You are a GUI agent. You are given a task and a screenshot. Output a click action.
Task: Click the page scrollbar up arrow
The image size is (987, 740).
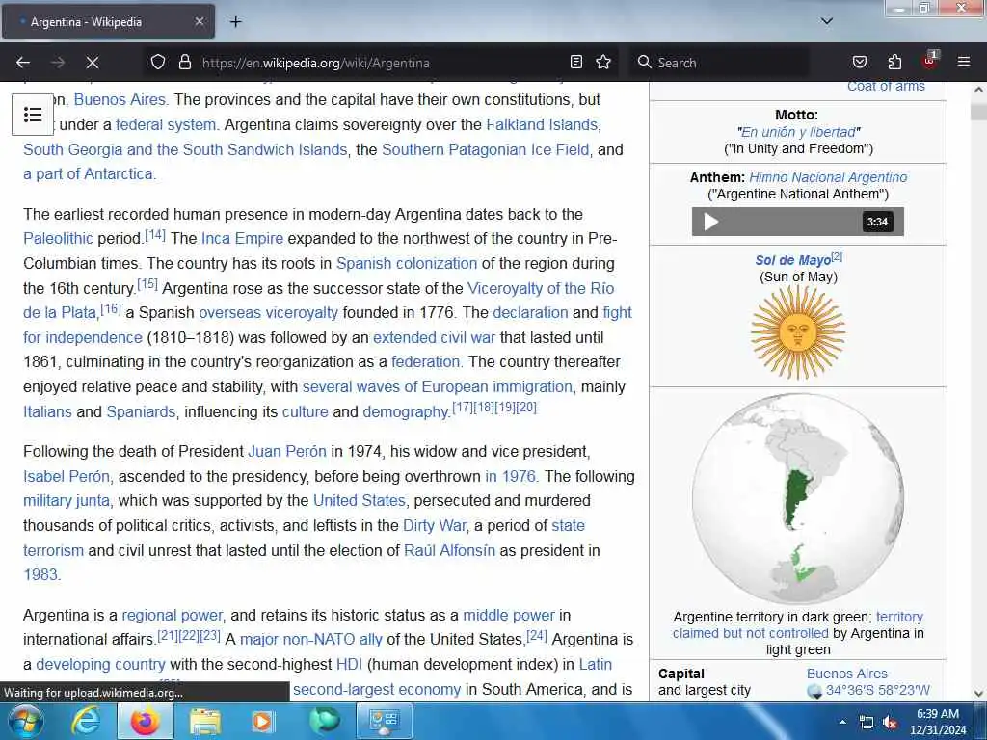pyautogui.click(x=979, y=90)
